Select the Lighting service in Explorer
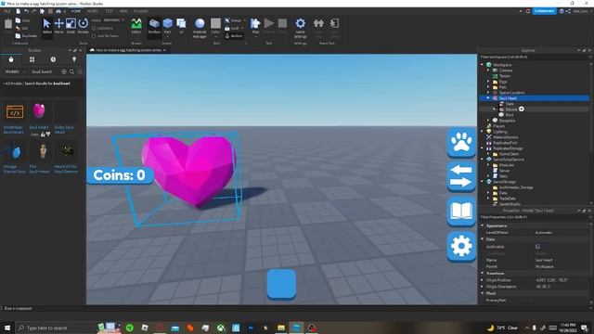 point(499,132)
